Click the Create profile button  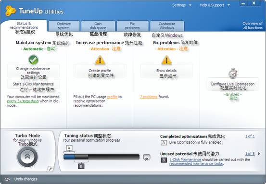coord(100,71)
